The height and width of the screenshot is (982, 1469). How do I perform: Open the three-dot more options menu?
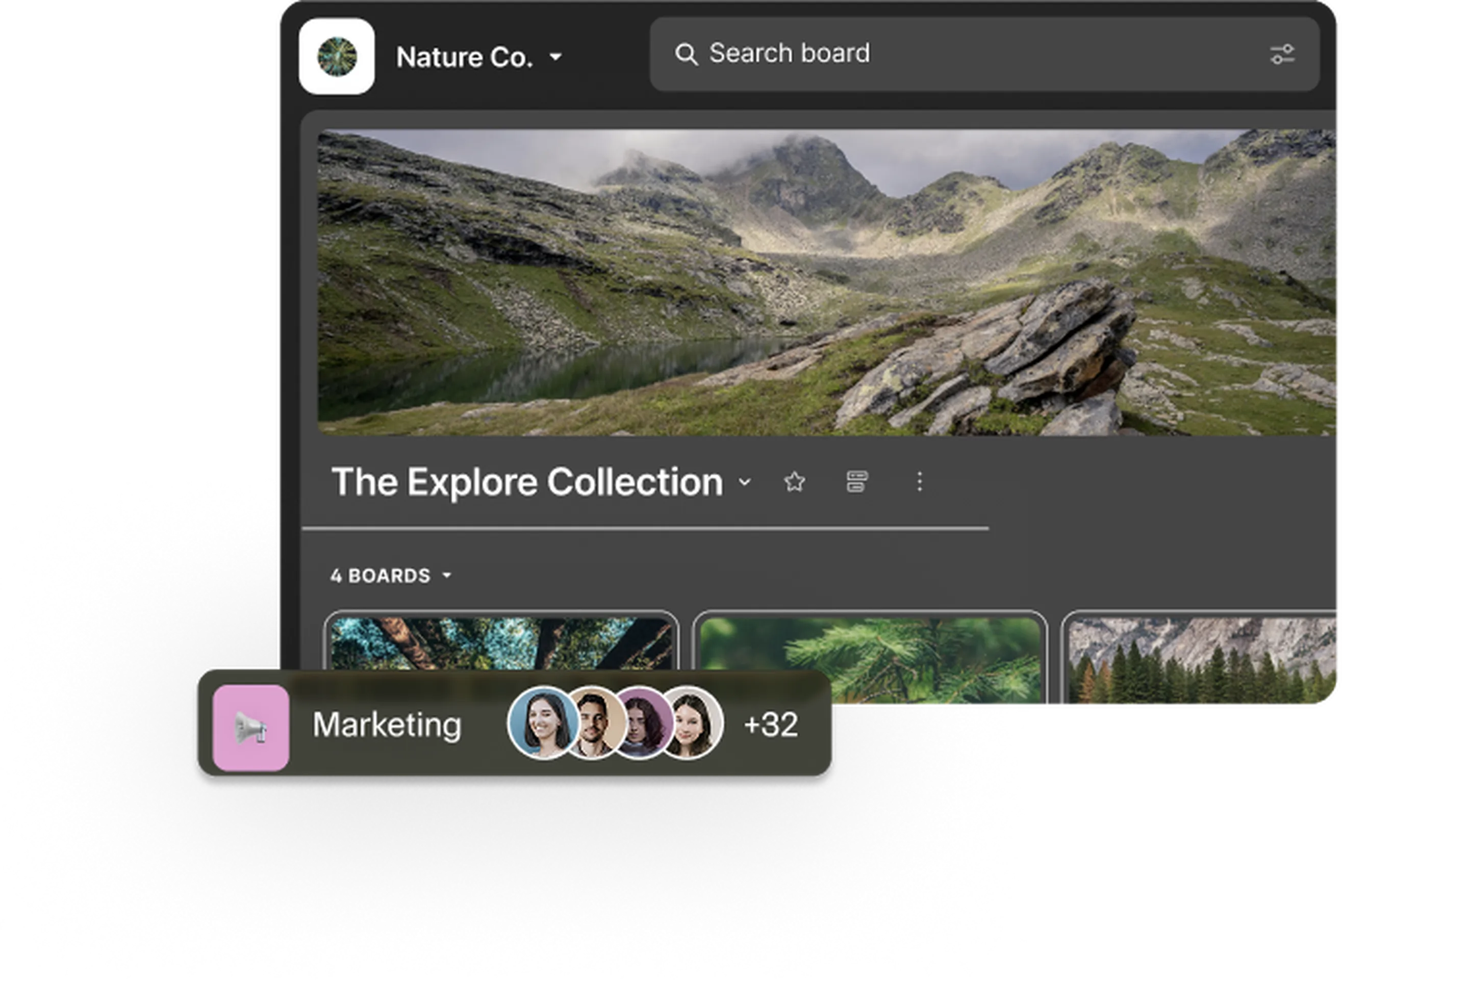(919, 482)
